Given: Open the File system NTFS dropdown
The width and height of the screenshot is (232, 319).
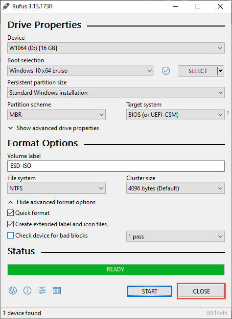Looking at the screenshot, I should pos(56,188).
